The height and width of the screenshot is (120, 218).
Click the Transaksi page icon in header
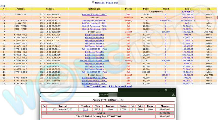point(93,2)
